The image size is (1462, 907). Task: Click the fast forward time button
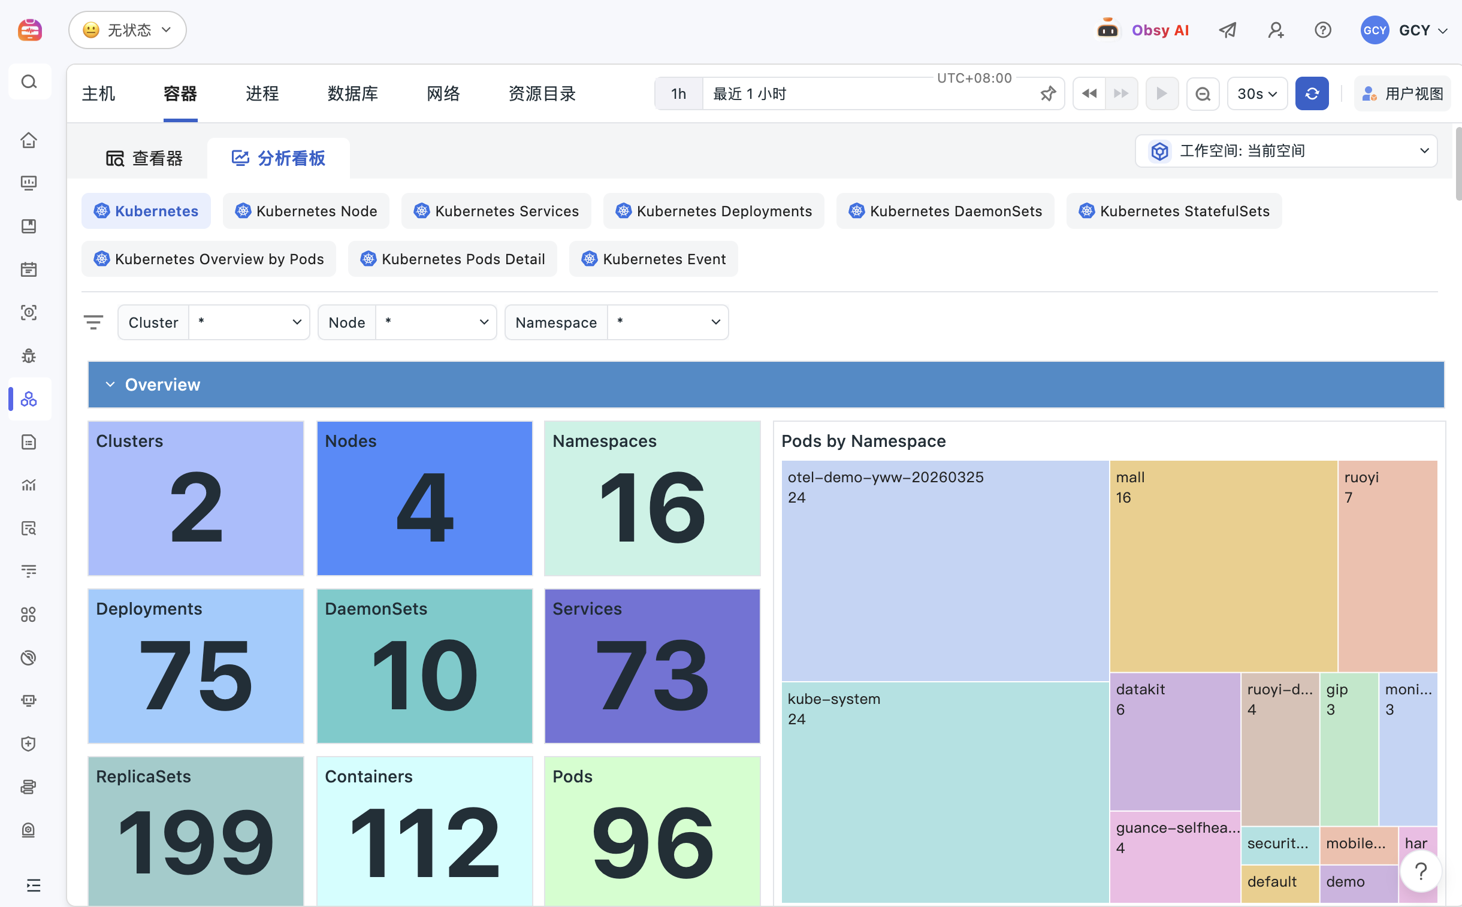pyautogui.click(x=1121, y=93)
